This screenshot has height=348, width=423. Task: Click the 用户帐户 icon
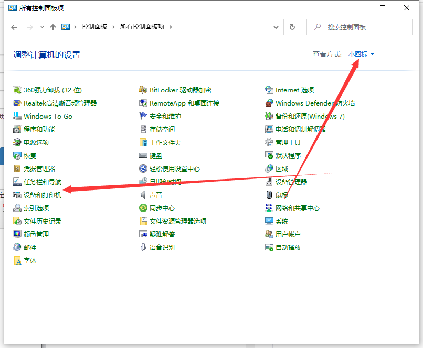[x=269, y=235]
